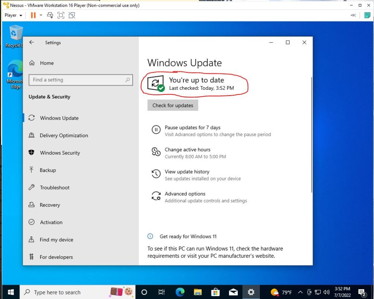
Task: Open volume control in system tray
Action: coord(327,292)
